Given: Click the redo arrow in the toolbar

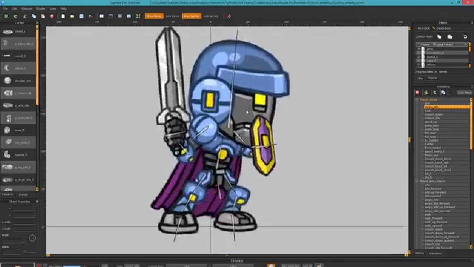Looking at the screenshot, I should tap(16, 16).
